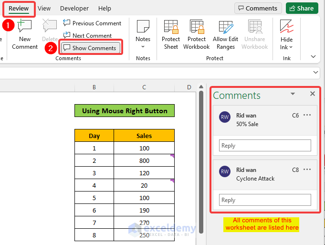The height and width of the screenshot is (245, 325).
Task: Click the Comments button near Share
Action: point(258,8)
